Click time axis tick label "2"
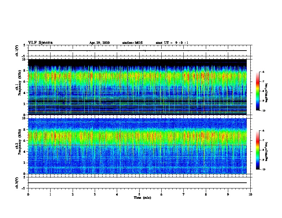 coord(73,194)
